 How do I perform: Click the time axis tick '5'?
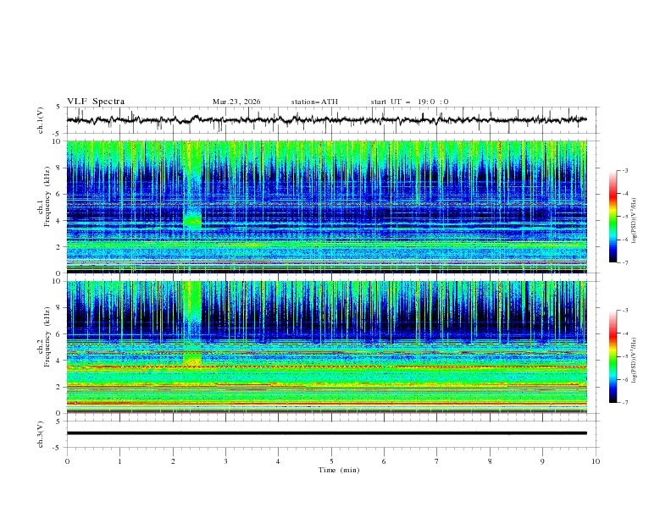(331, 461)
